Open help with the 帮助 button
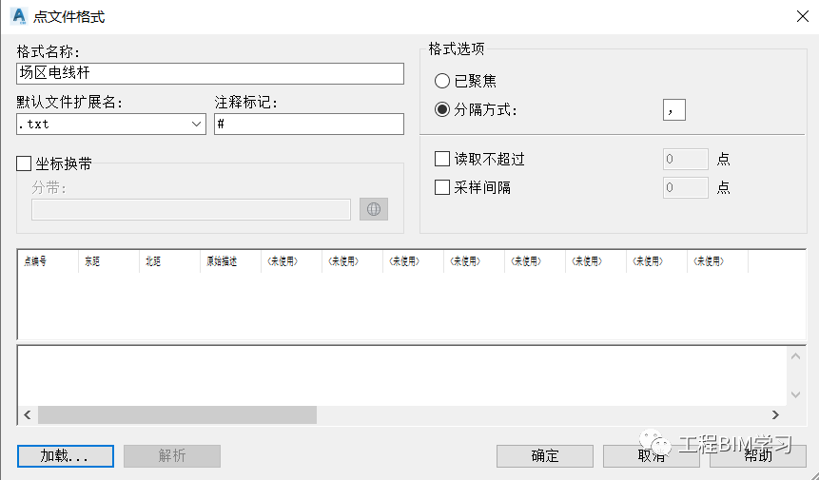The height and width of the screenshot is (480, 819). pos(758,456)
